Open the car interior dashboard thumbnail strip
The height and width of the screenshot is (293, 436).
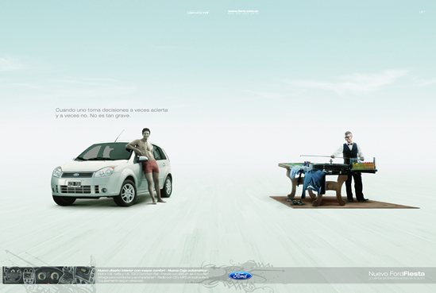(48, 276)
